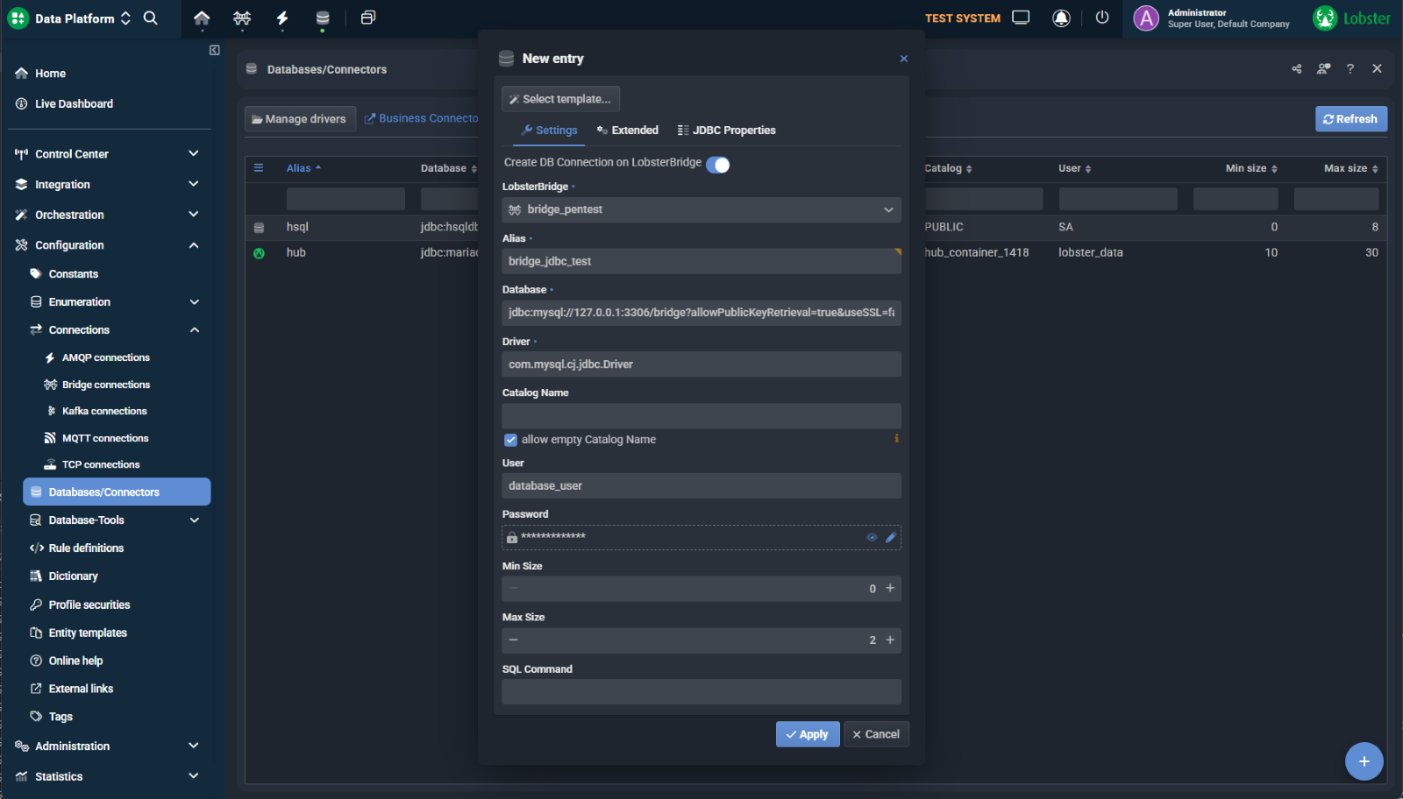Image resolution: width=1403 pixels, height=799 pixels.
Task: Expand Control Center menu
Action: (x=107, y=154)
